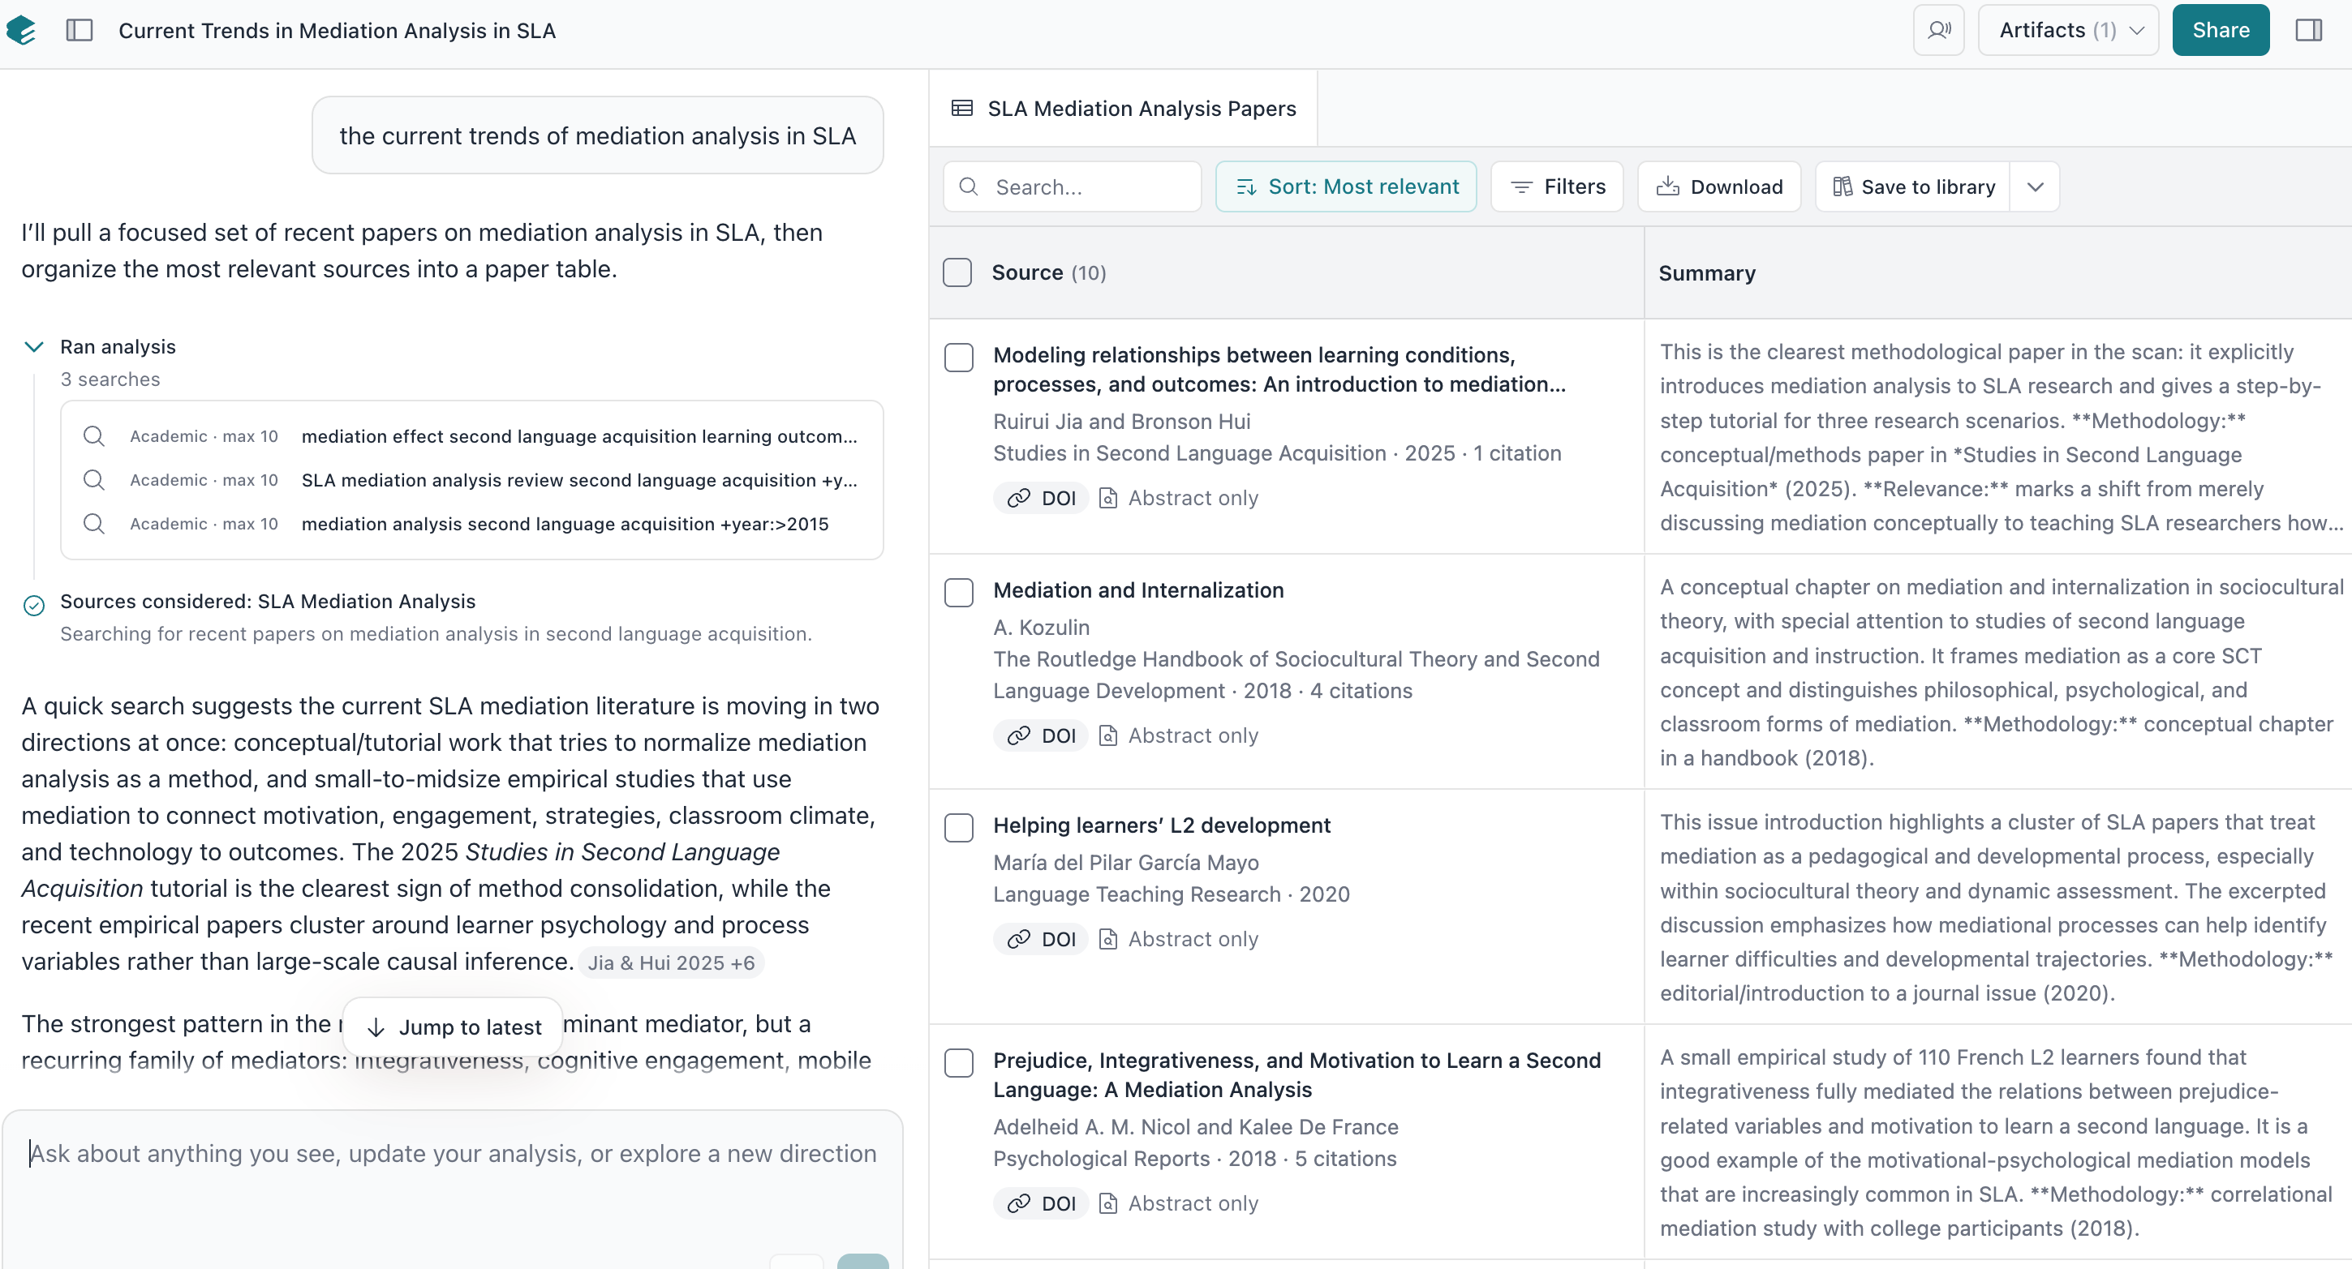
Task: Click search icon for 'SLA mediation analysis review' query
Action: click(x=94, y=480)
